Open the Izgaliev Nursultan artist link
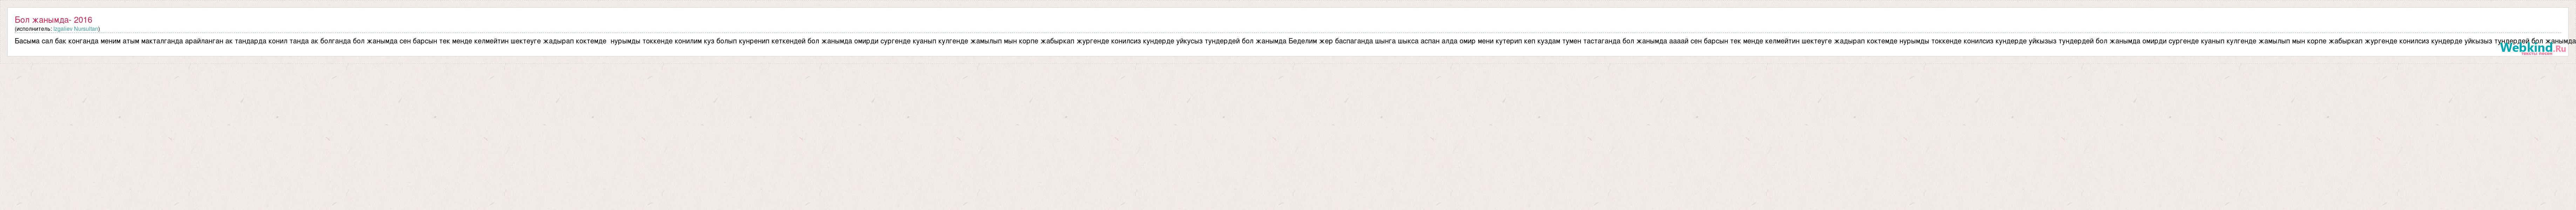The image size is (2576, 210). (x=75, y=29)
